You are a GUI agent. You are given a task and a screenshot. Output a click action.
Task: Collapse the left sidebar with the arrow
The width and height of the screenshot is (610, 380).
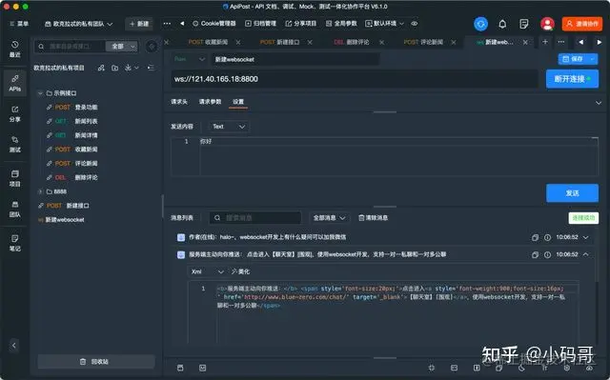point(14,345)
